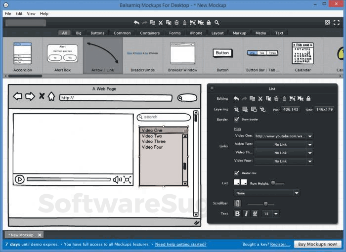Screen dimensions: 346x252
Task: Click the lock icon in List panel
Action: pyautogui.click(x=308, y=99)
